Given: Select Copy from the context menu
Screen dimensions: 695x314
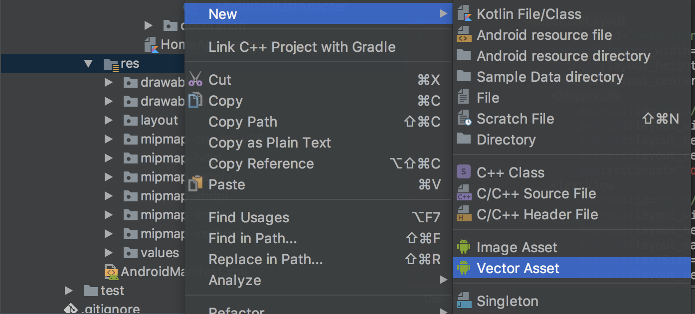Looking at the screenshot, I should pos(225,101).
